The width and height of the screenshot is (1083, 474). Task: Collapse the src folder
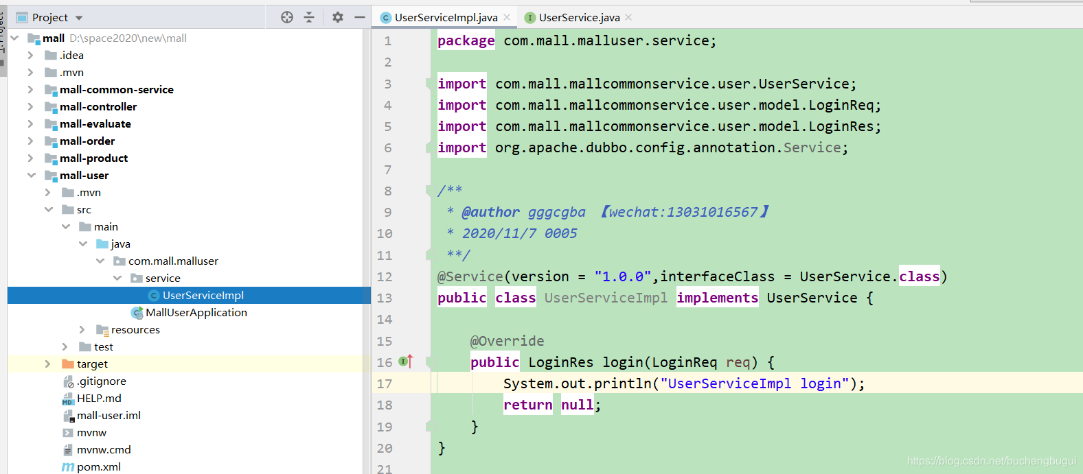tap(48, 209)
